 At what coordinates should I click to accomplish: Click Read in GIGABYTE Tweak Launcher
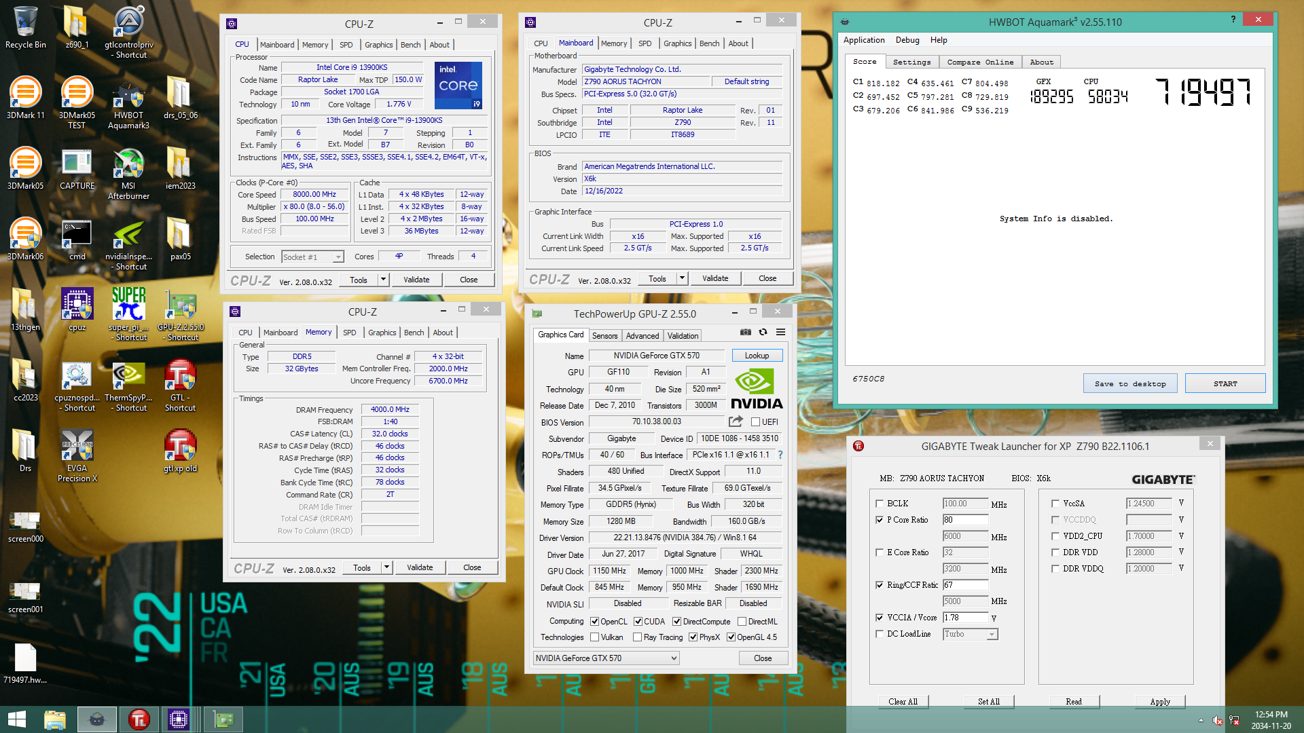point(1074,702)
